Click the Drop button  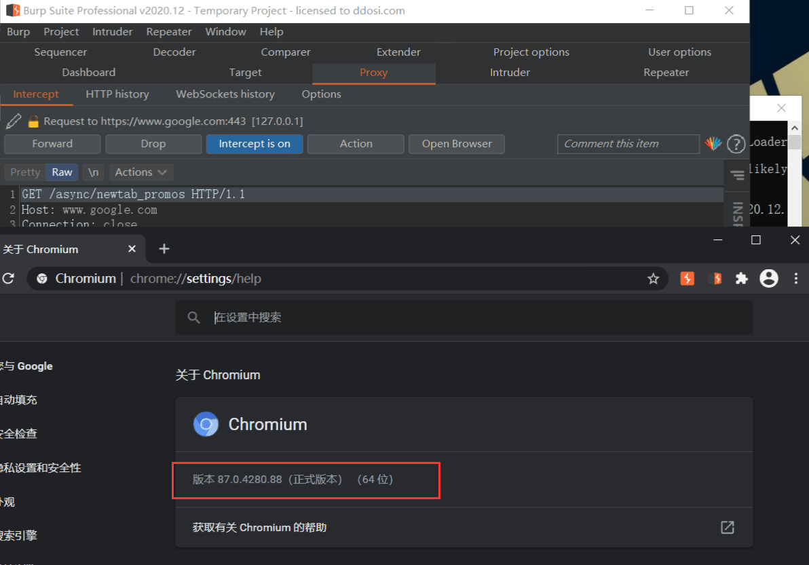(x=153, y=144)
